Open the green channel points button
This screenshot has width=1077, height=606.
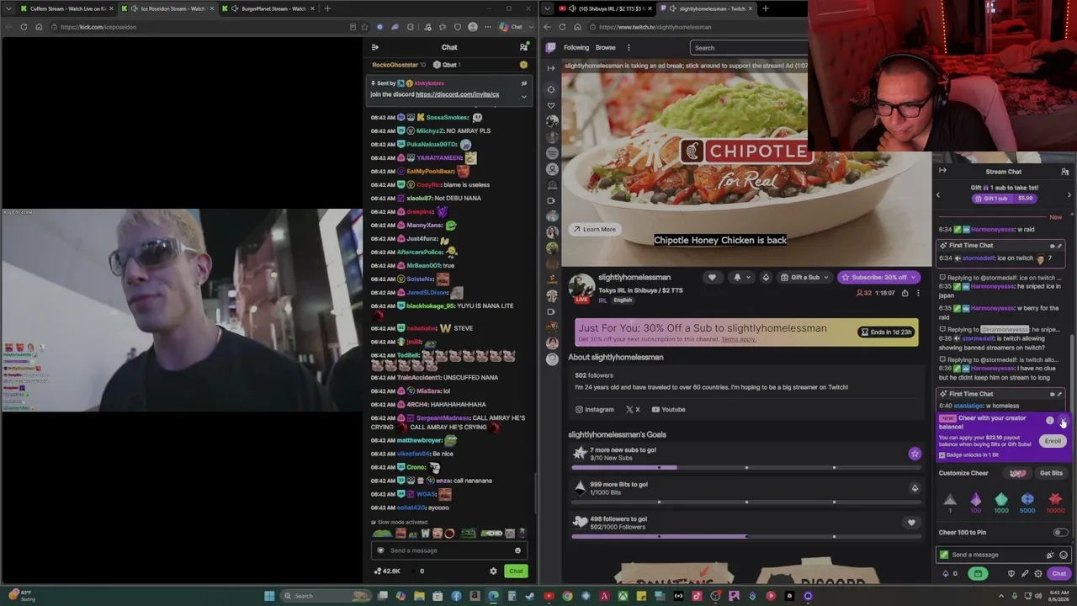point(978,574)
